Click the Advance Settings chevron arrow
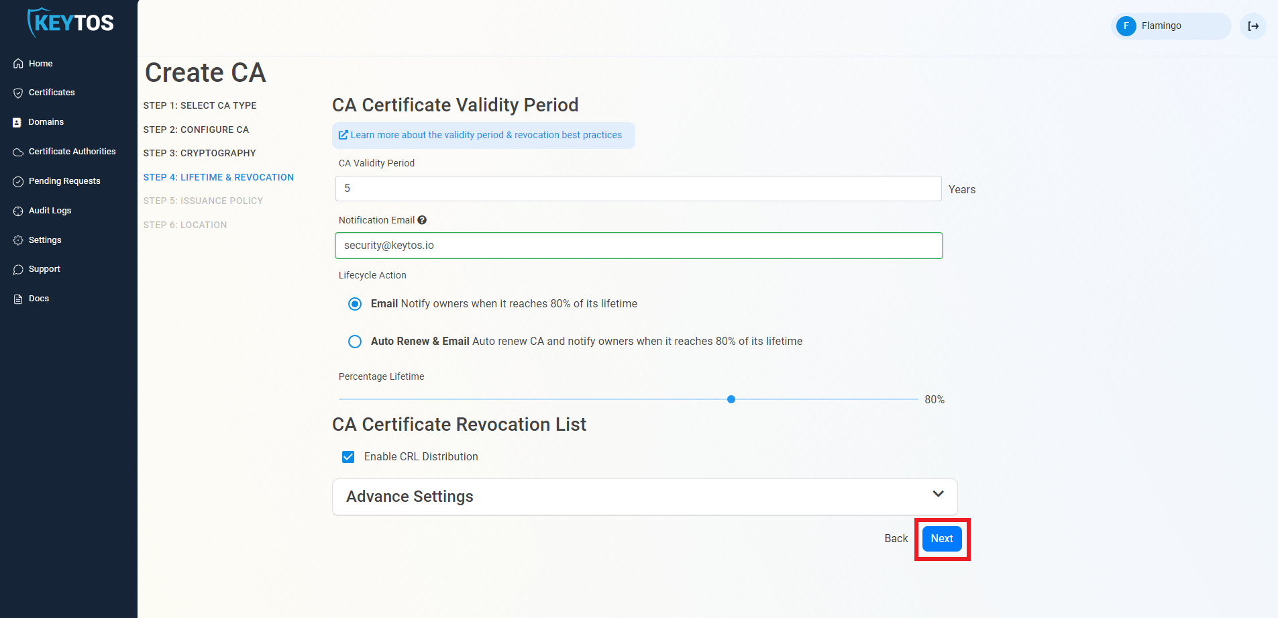Screen dimensions: 1278x618 [938, 494]
